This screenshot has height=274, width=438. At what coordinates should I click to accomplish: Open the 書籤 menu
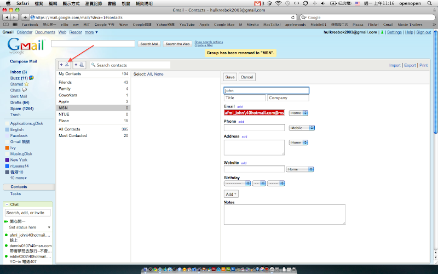(x=112, y=3)
